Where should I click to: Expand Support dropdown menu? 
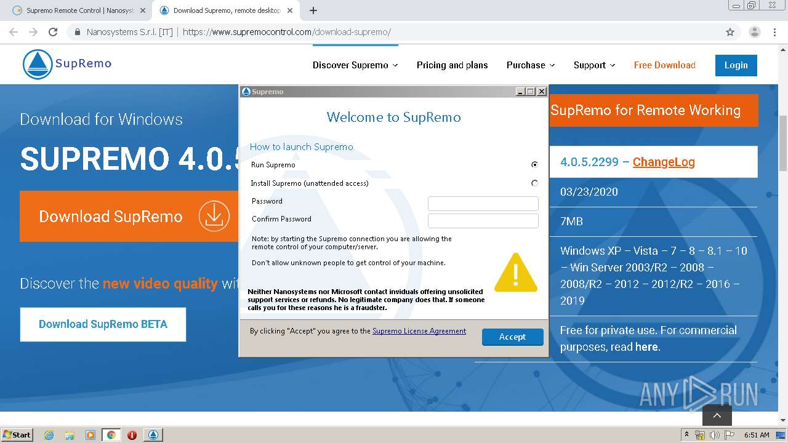click(x=594, y=65)
